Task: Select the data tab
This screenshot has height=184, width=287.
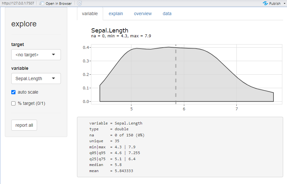Action: pos(167,14)
